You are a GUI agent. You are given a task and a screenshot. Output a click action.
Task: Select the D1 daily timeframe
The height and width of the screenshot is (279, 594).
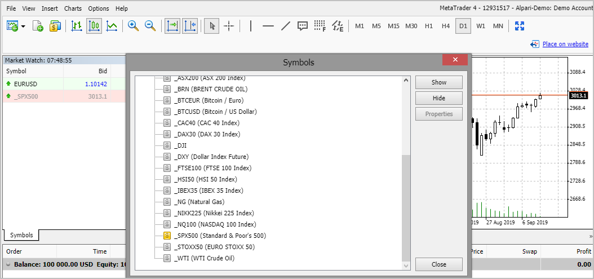tap(463, 26)
